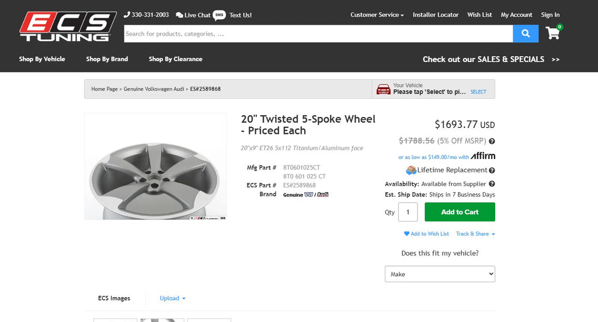Click the Availability info question icon
Image resolution: width=598 pixels, height=322 pixels.
(492, 183)
